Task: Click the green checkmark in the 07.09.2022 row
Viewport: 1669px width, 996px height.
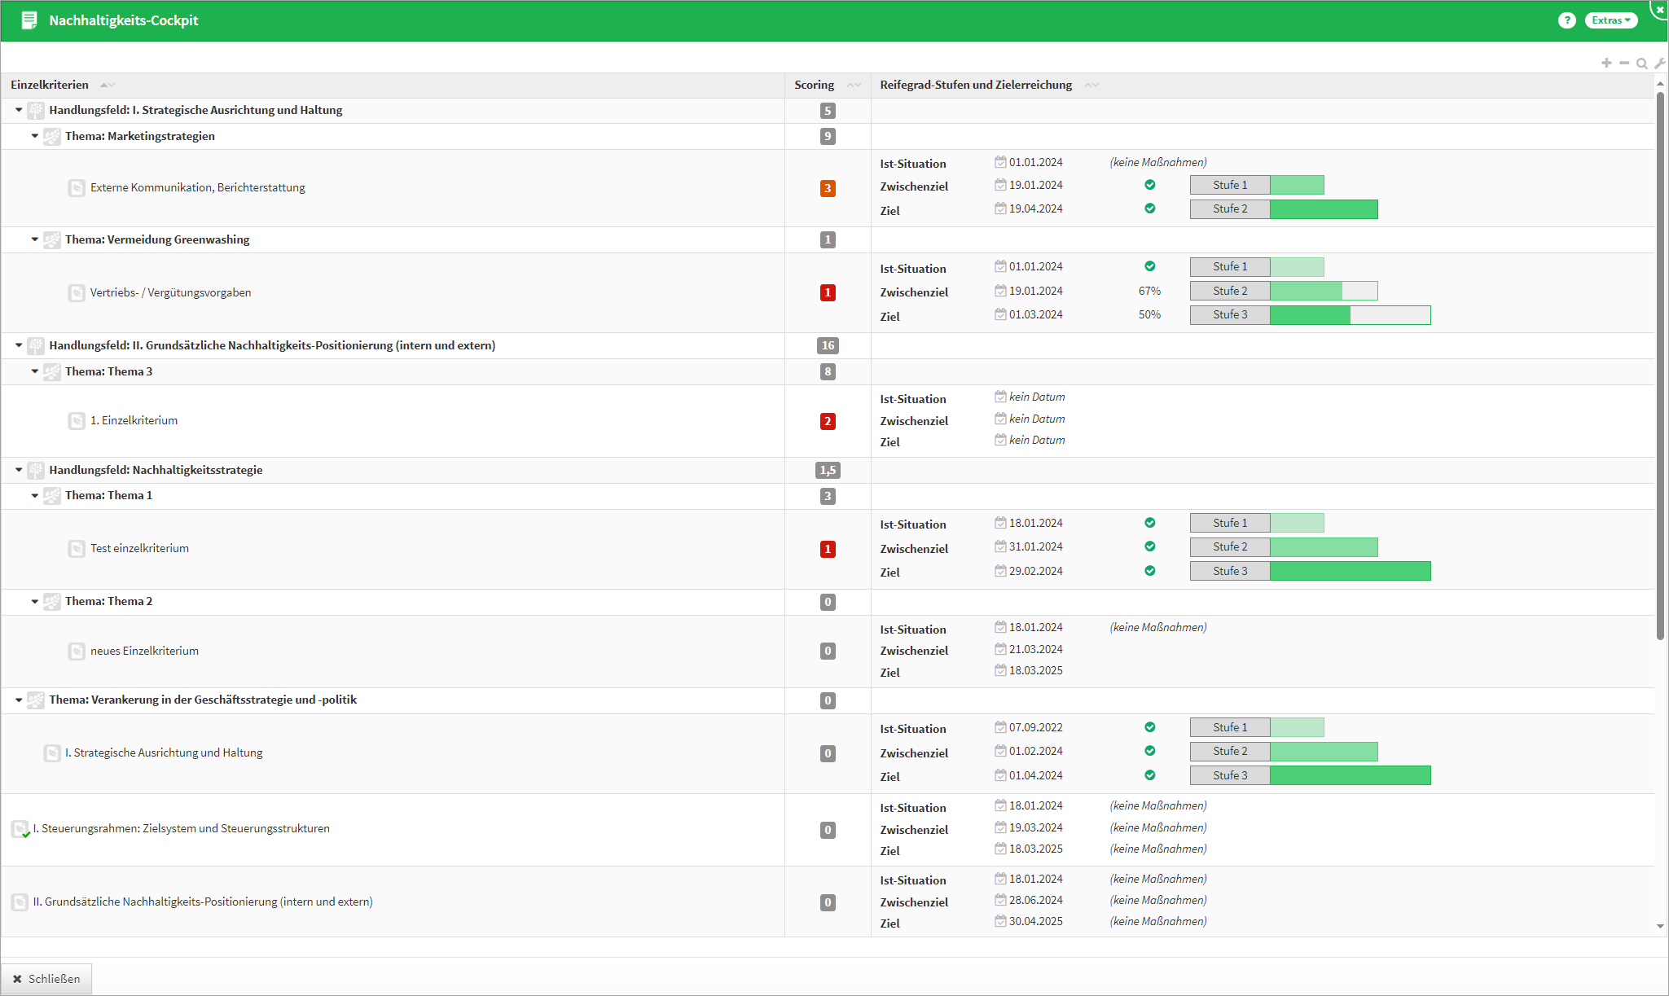Action: [1149, 727]
